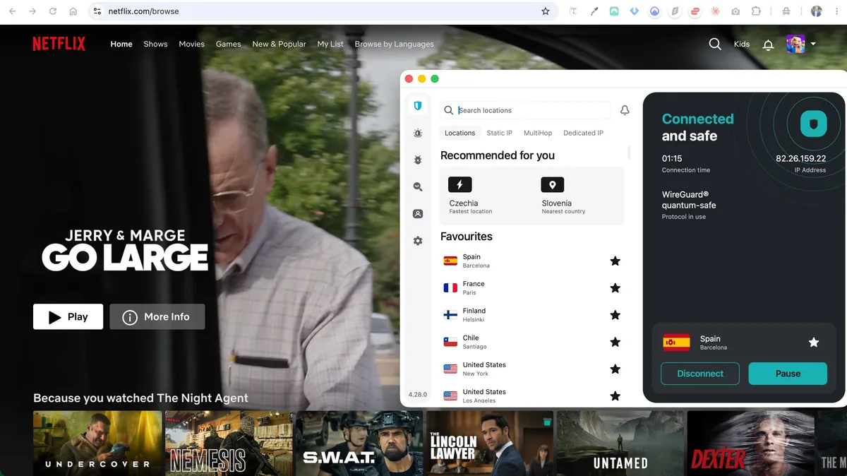Switch to Netflix Kids
847x476 pixels.
(x=742, y=44)
